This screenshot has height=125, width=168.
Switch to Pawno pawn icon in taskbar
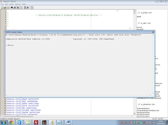click(x=52, y=123)
